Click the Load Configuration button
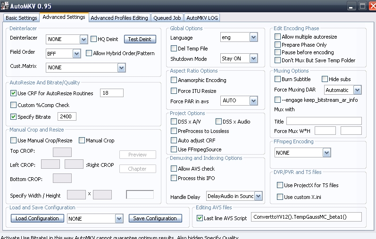 click(x=37, y=218)
